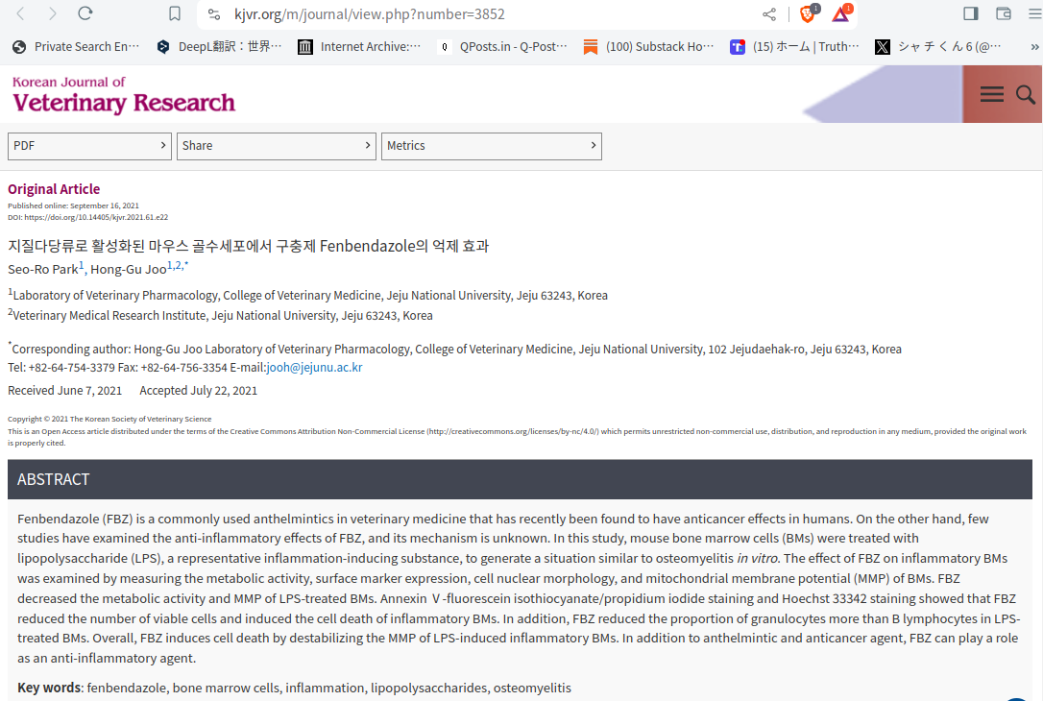Click the journal search magnifier icon

(1025, 94)
